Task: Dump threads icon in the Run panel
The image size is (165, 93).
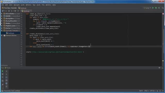Action: (3, 81)
